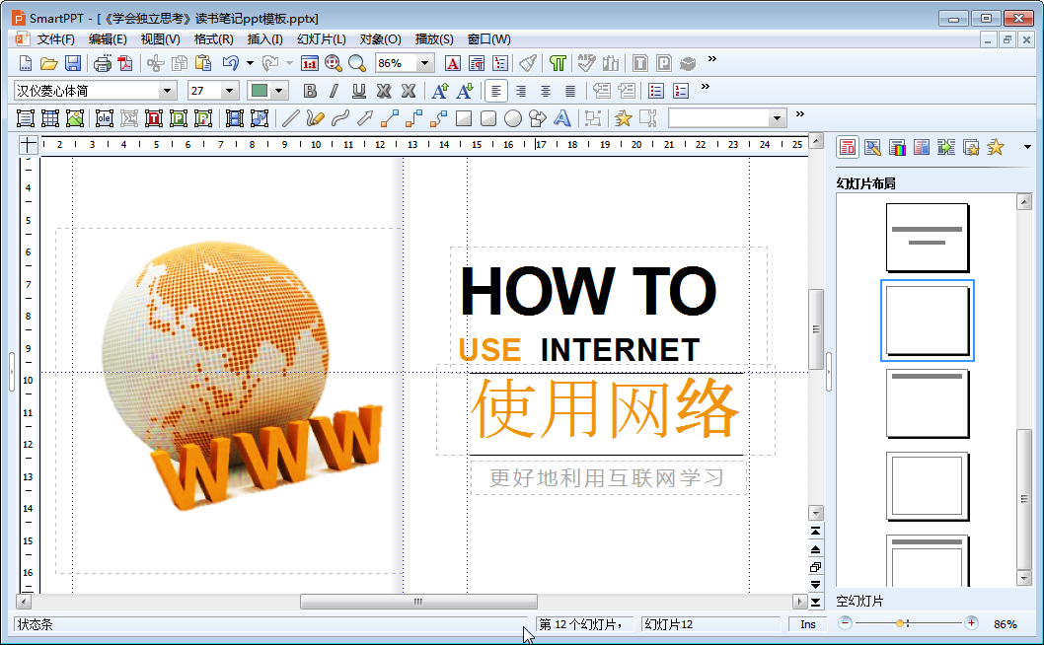Toggle numbered list
This screenshot has width=1044, height=645.
point(681,91)
